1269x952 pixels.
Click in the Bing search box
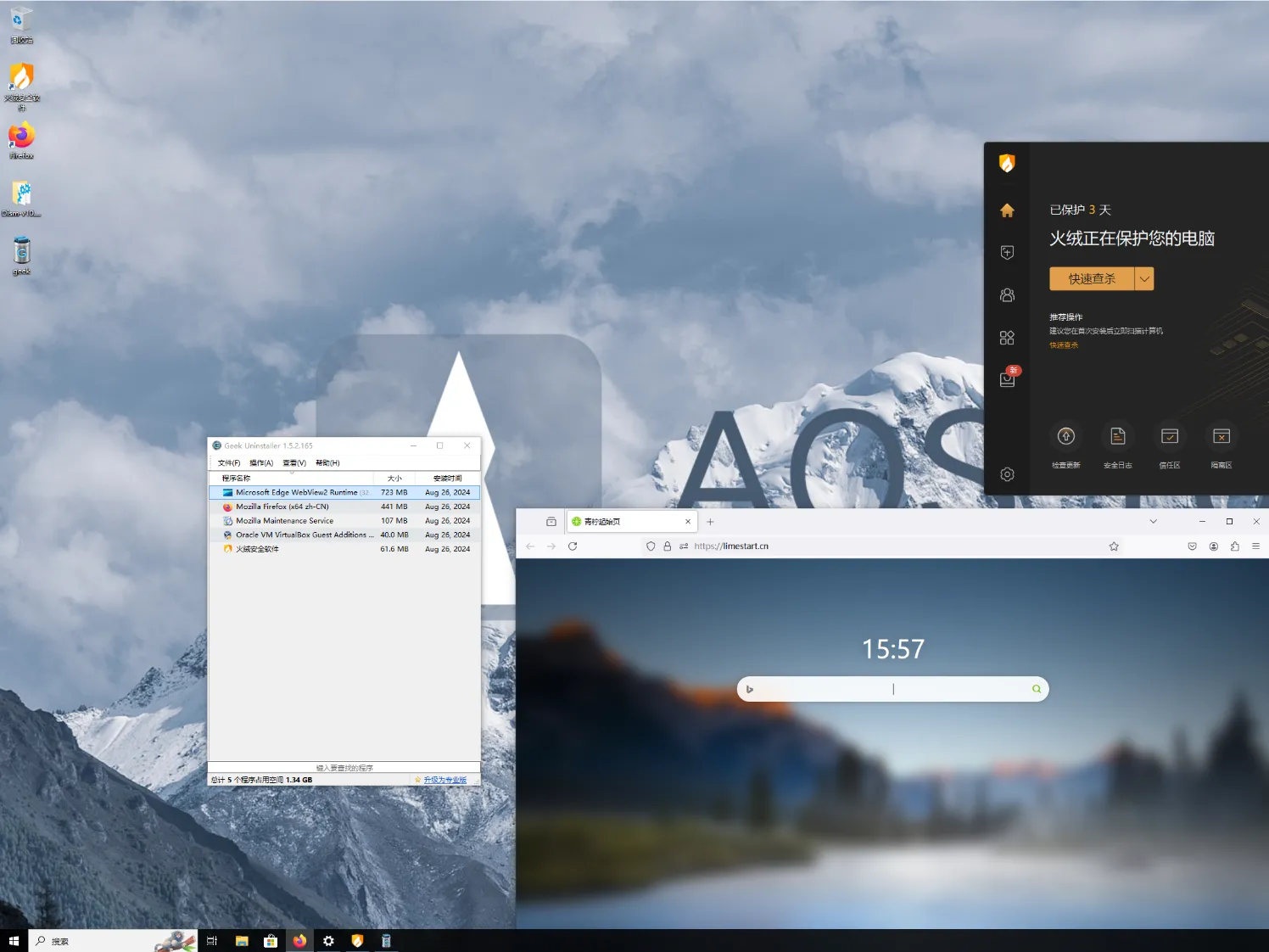(891, 688)
